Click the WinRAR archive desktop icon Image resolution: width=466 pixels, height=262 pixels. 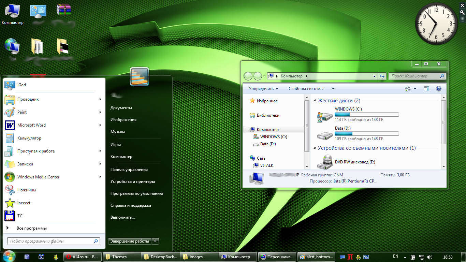(64, 10)
